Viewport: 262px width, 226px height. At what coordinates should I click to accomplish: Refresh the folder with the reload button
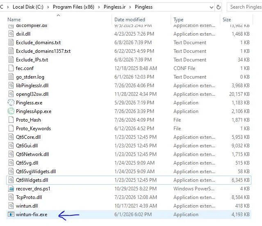click(x=219, y=7)
